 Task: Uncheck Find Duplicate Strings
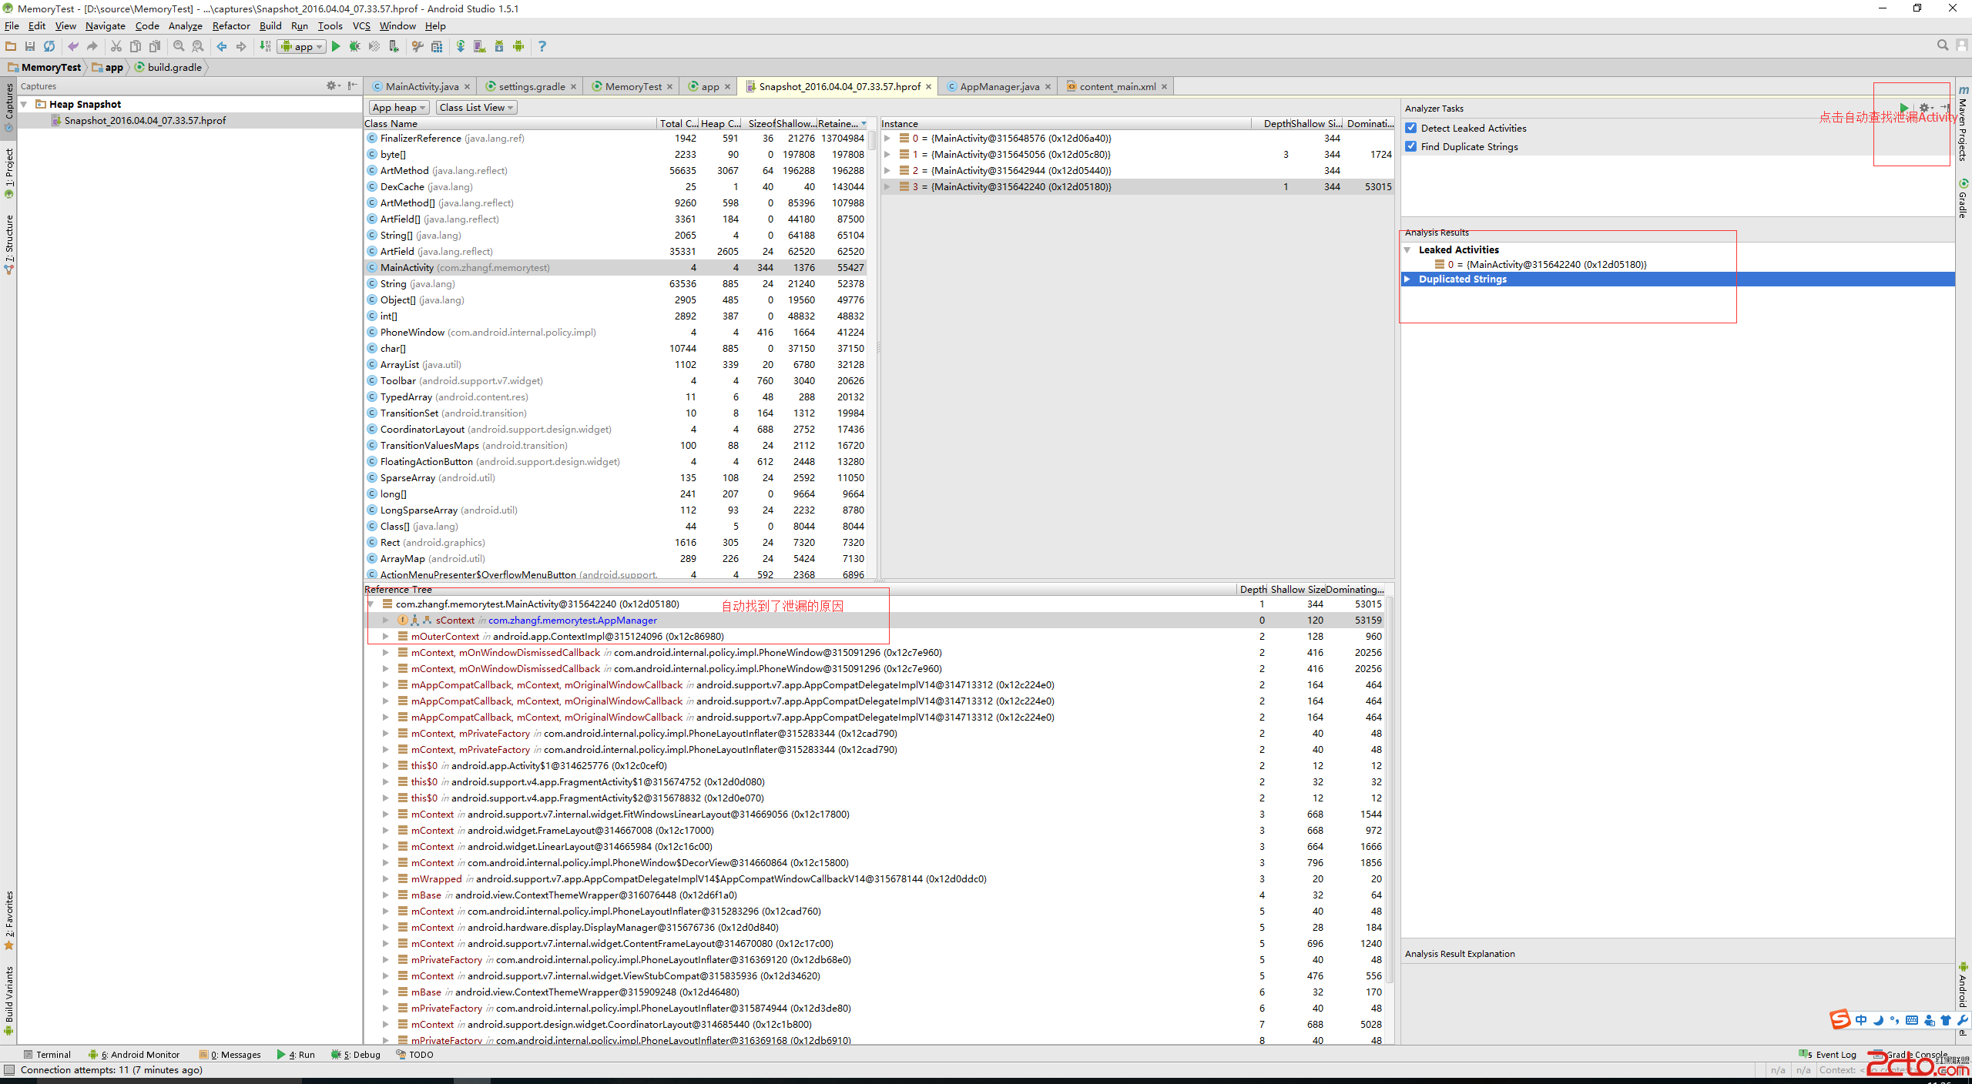[x=1411, y=146]
